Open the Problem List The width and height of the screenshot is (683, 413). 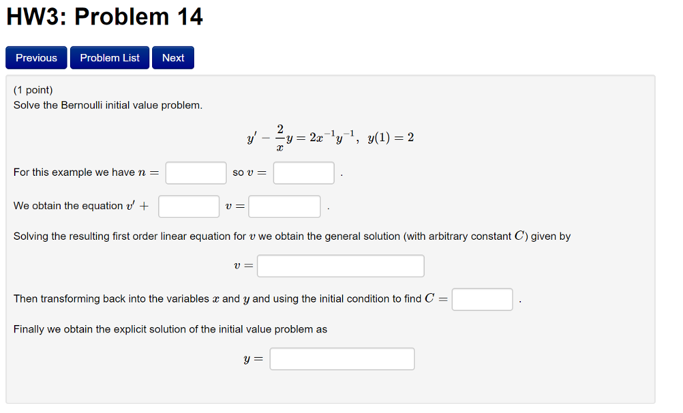pyautogui.click(x=109, y=57)
